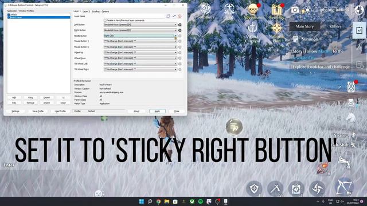Click the pickaxe tool skill icon
This screenshot has height=206, width=367.
[x=275, y=188]
